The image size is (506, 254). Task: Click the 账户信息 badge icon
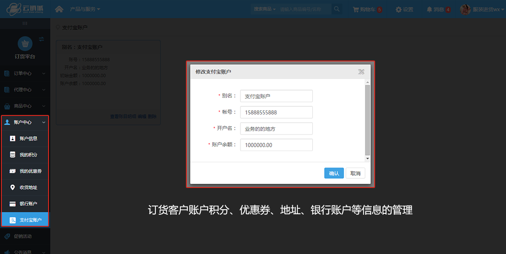coord(12,139)
